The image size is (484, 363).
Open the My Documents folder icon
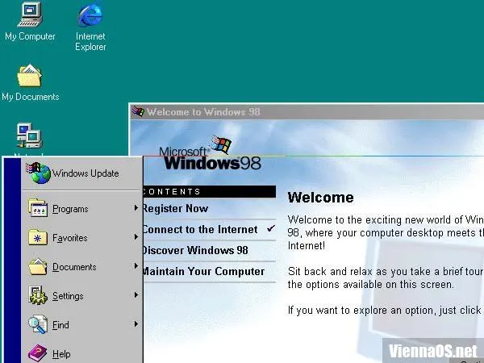29,75
